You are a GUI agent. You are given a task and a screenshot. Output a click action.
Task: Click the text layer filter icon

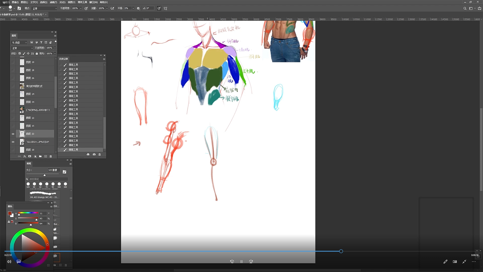41,42
